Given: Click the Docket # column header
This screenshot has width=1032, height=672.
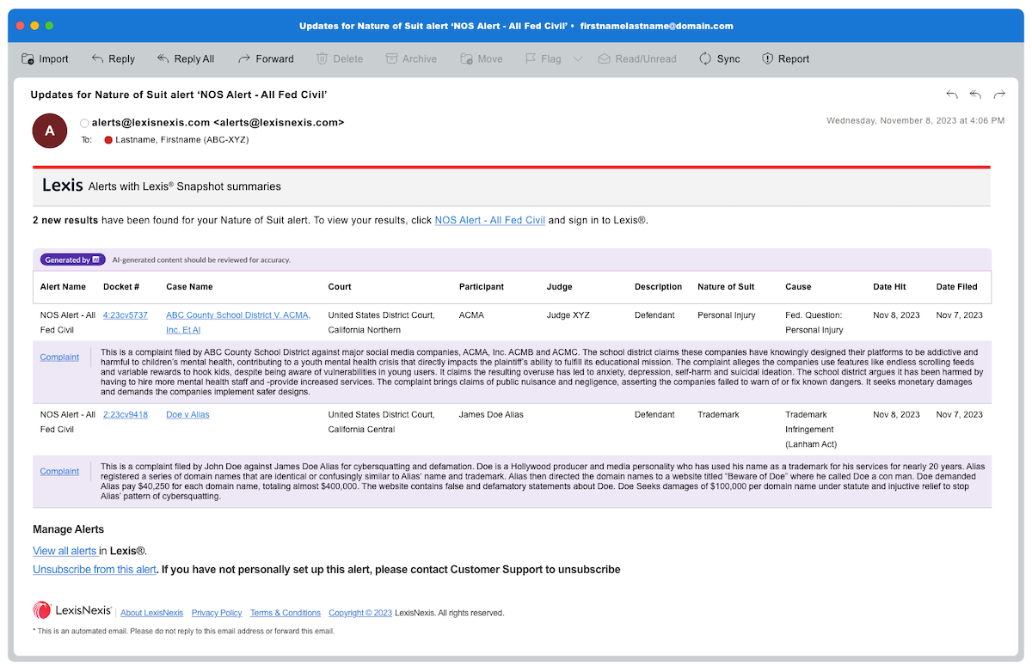Looking at the screenshot, I should coord(121,287).
